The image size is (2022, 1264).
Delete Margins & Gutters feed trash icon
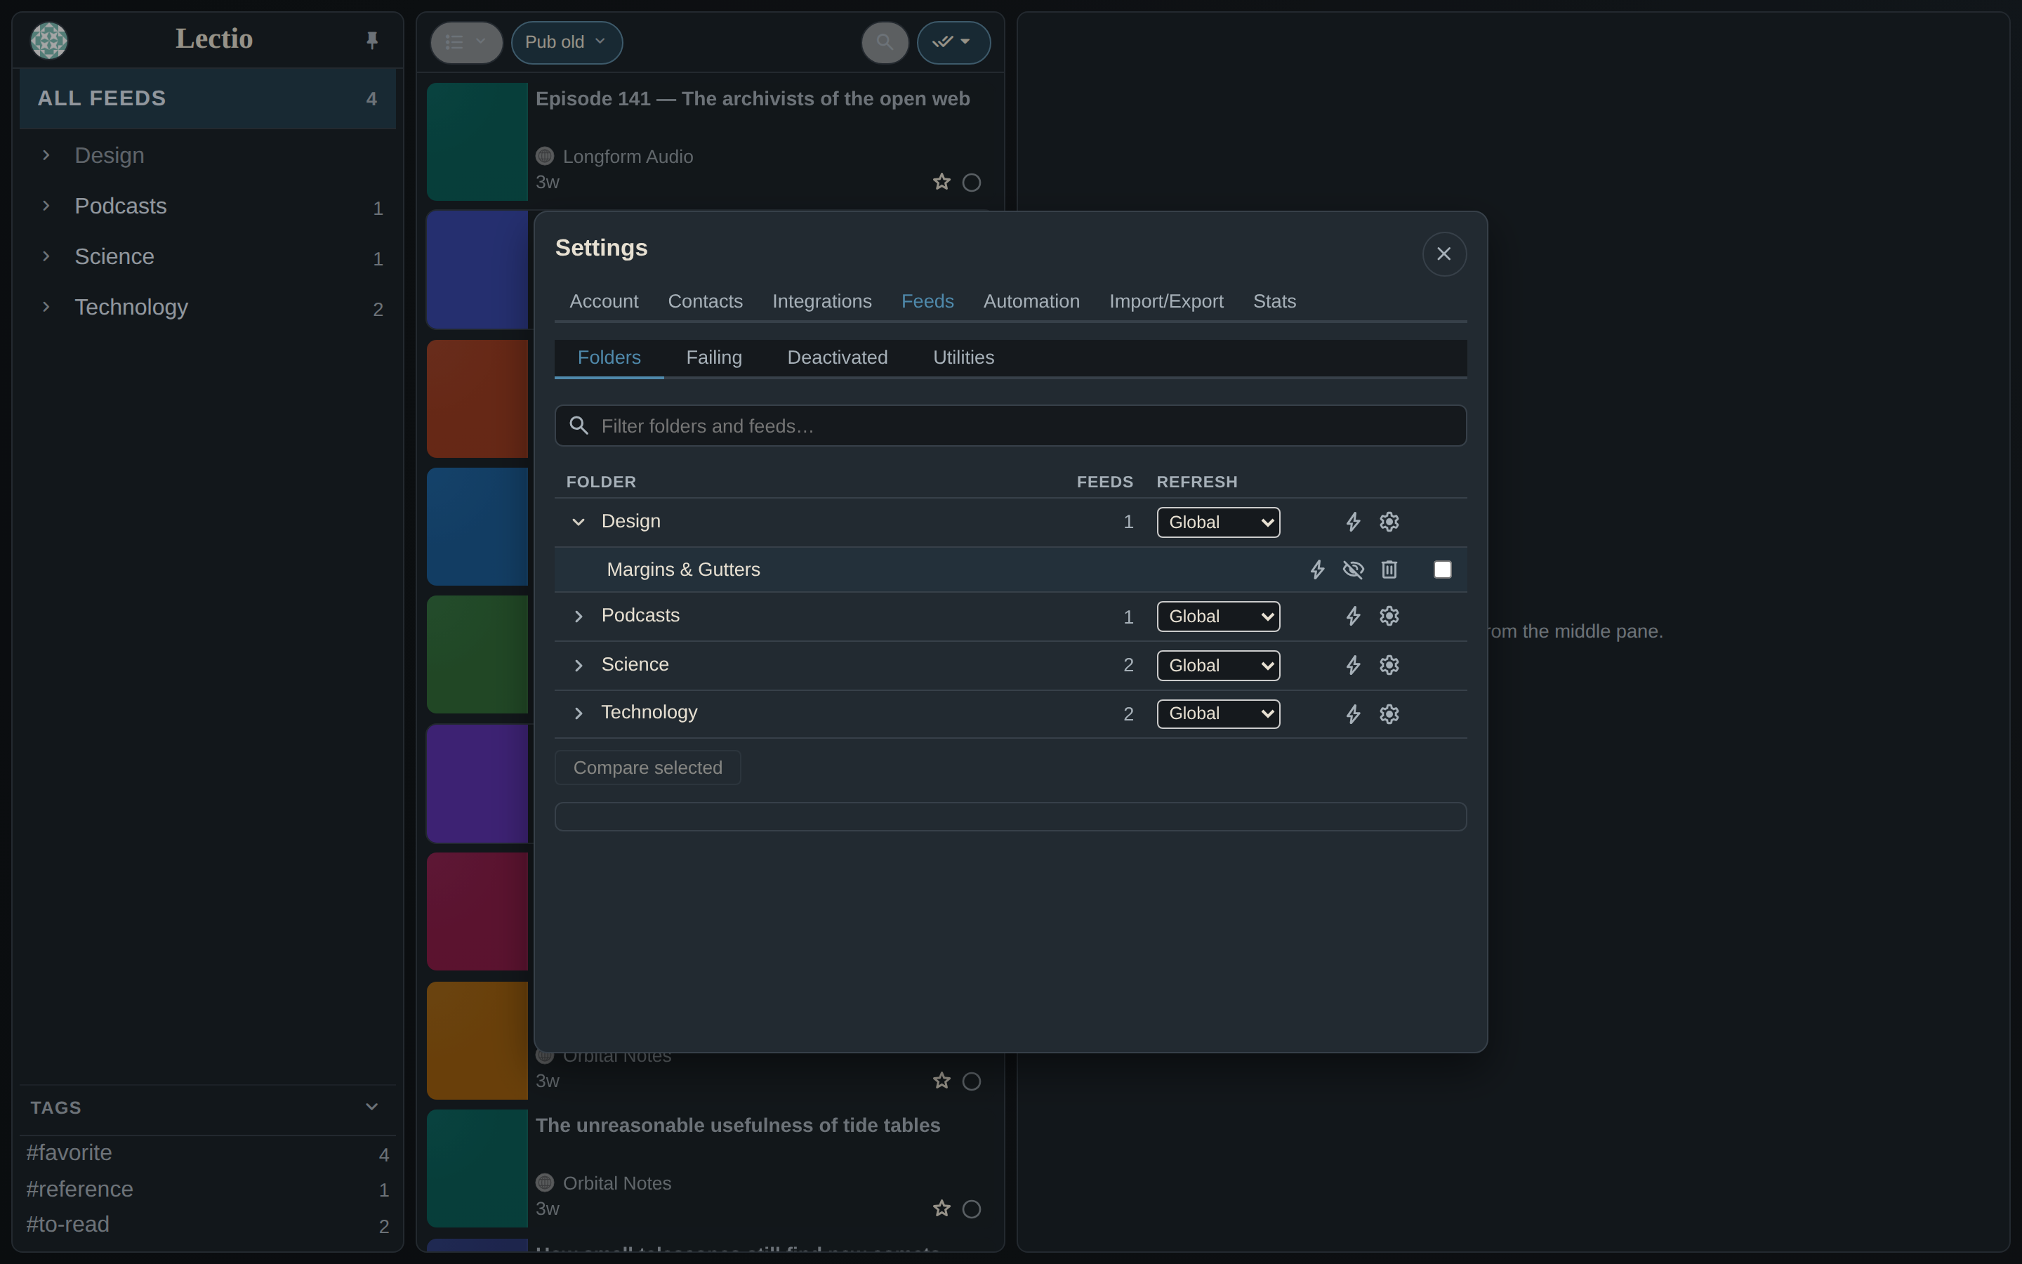click(1389, 570)
